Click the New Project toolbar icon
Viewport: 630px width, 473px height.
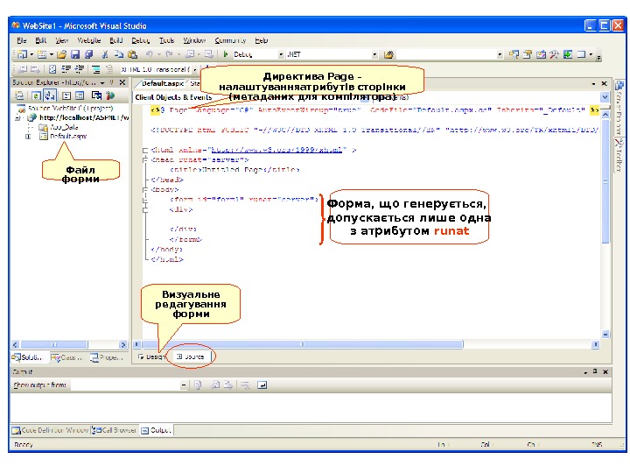pyautogui.click(x=22, y=54)
